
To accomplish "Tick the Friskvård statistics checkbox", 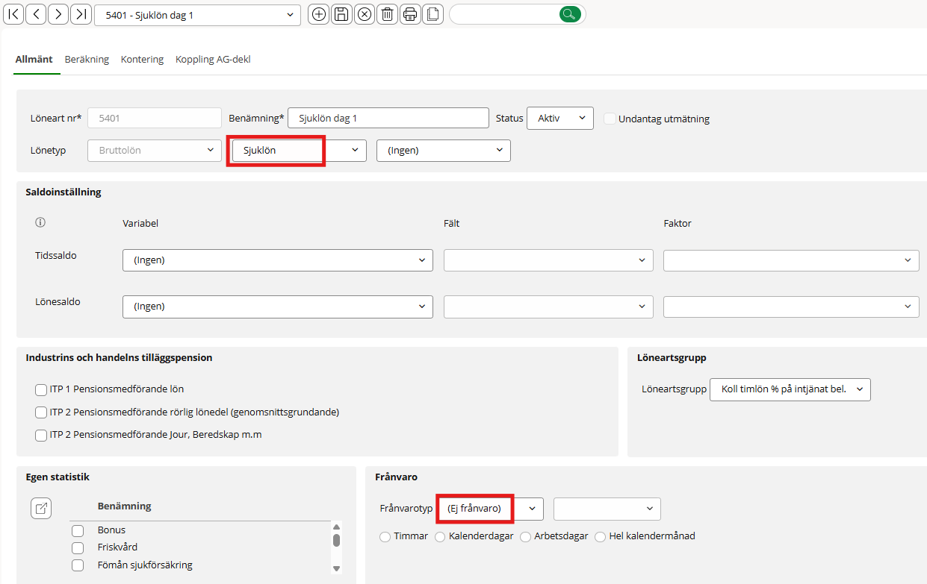I will point(78,547).
